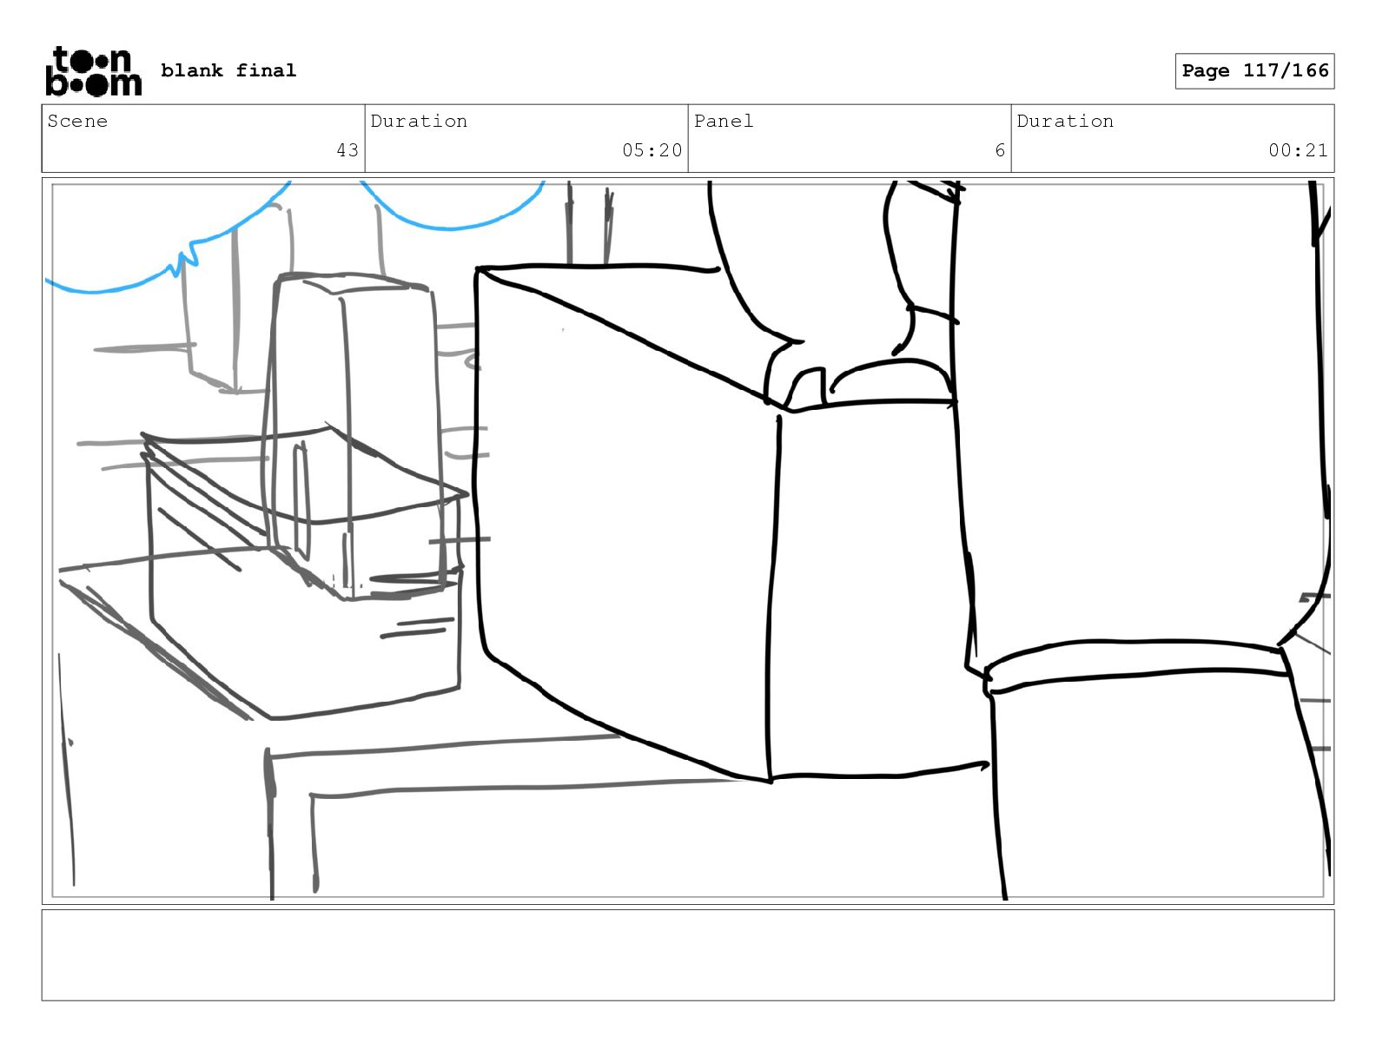This screenshot has height=1063, width=1376.
Task: Click panel duration value '00:21'
Action: pos(1298,150)
